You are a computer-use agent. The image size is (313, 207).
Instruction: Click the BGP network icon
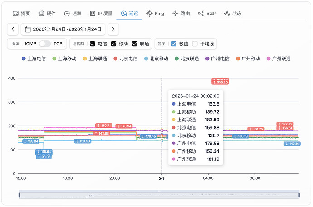tap(201, 13)
